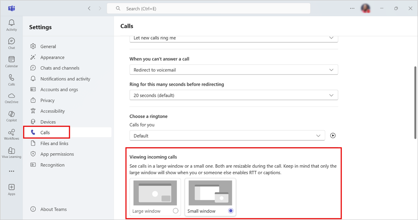
Task: Expand the Redirect to voicemail dropdown
Action: coord(234,70)
